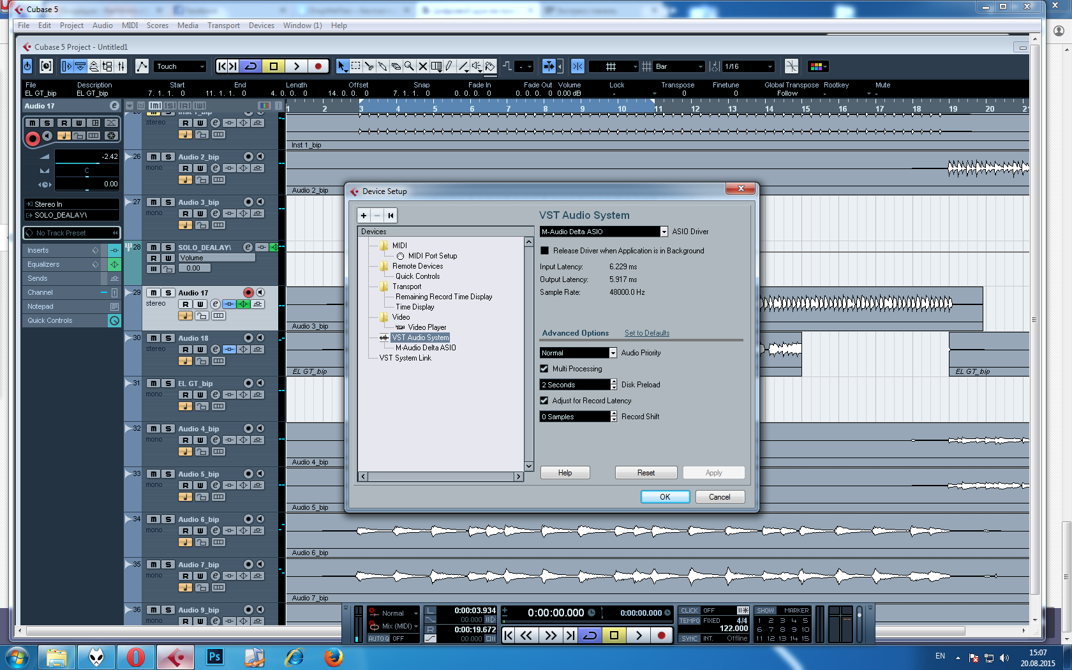Screen dimensions: 1072x670
Task: Toggle Write automation on Audio 4_bip track
Action: click(200, 440)
